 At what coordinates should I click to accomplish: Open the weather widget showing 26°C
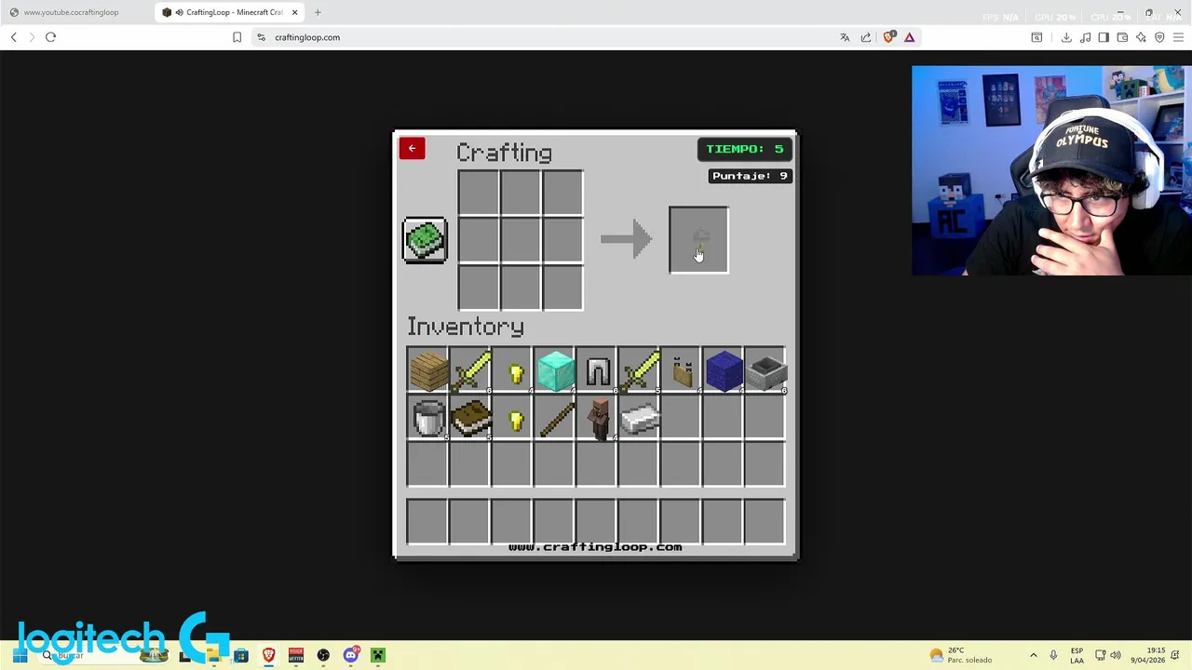click(x=961, y=655)
